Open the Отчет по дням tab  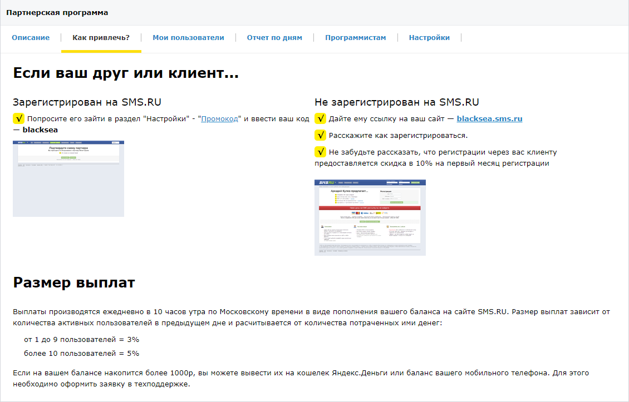pyautogui.click(x=274, y=38)
